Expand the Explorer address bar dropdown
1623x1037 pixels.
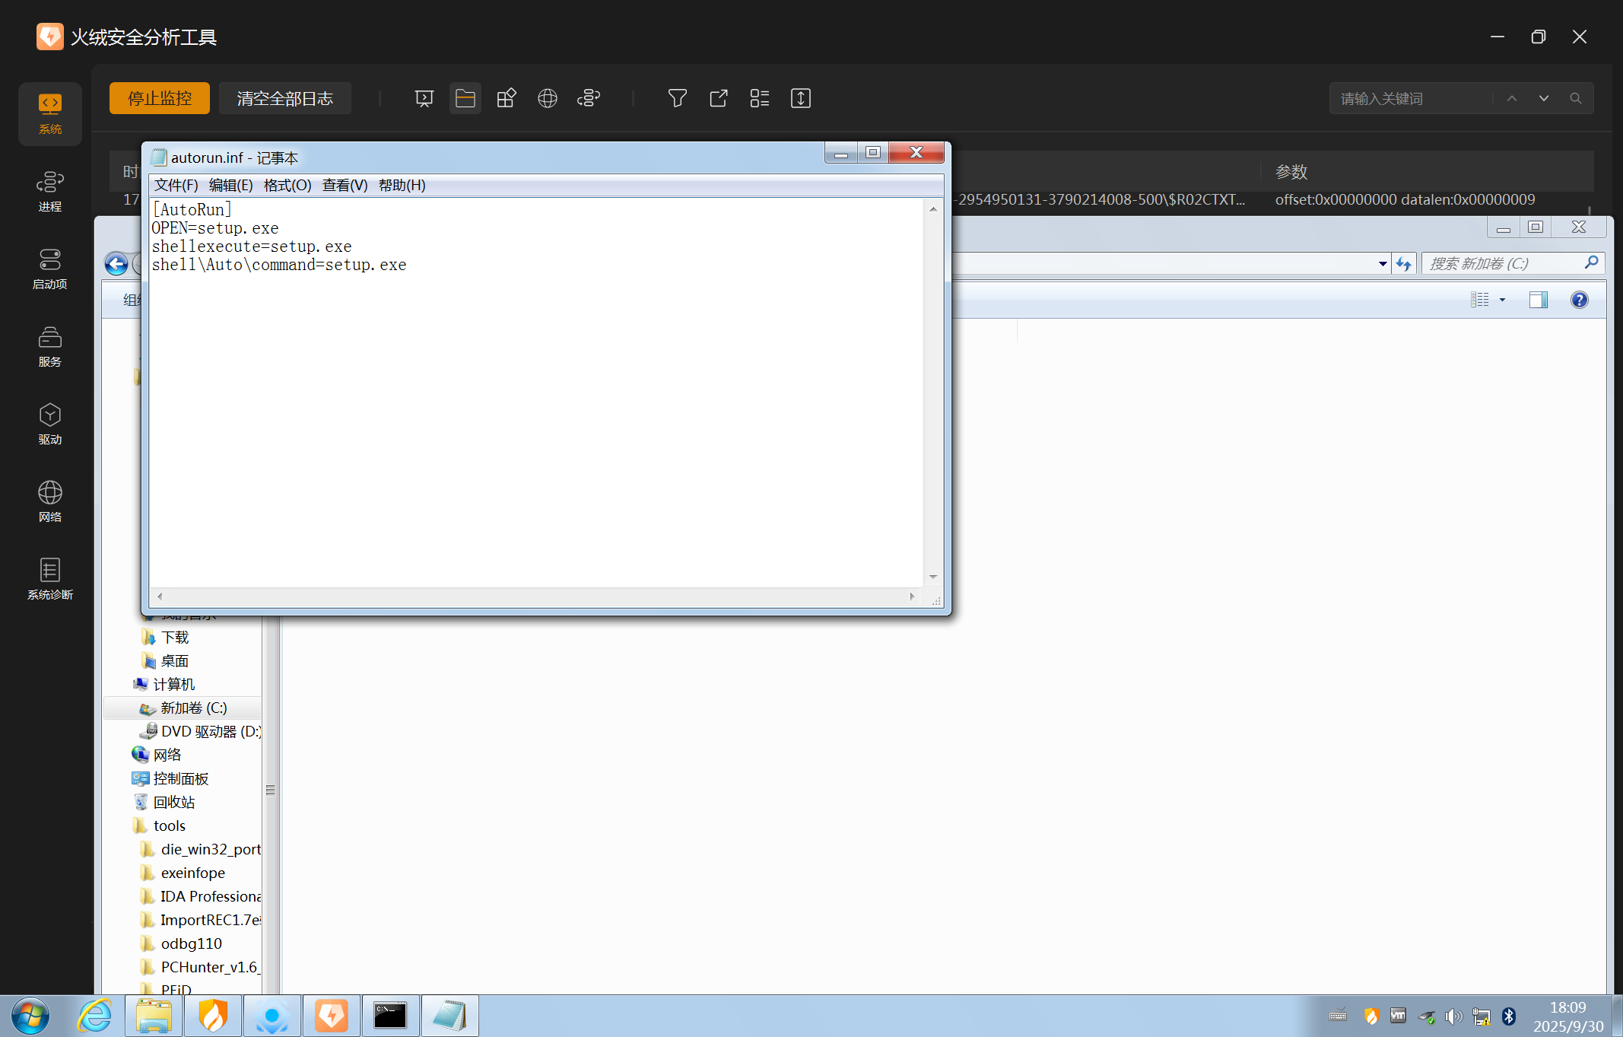pos(1382,264)
